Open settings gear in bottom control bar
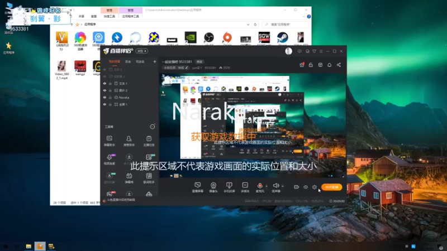The width and height of the screenshot is (447, 251). pos(315,187)
